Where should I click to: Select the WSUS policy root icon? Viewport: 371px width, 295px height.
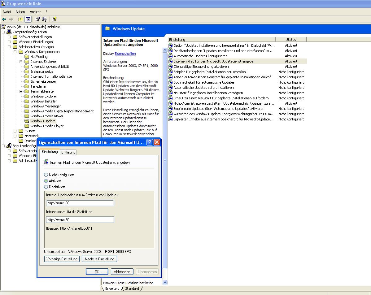[3, 27]
